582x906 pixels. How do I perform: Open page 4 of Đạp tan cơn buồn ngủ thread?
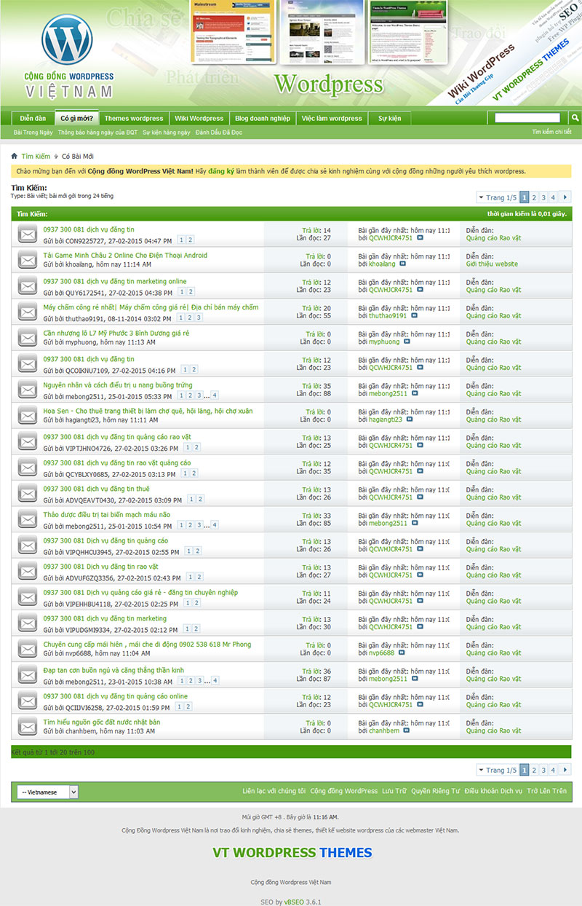pos(215,680)
